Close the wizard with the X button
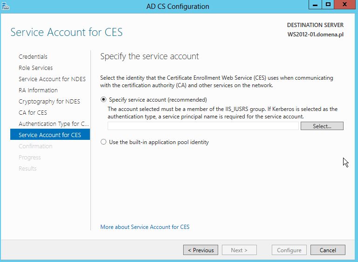The image size is (358, 262). (345, 5)
